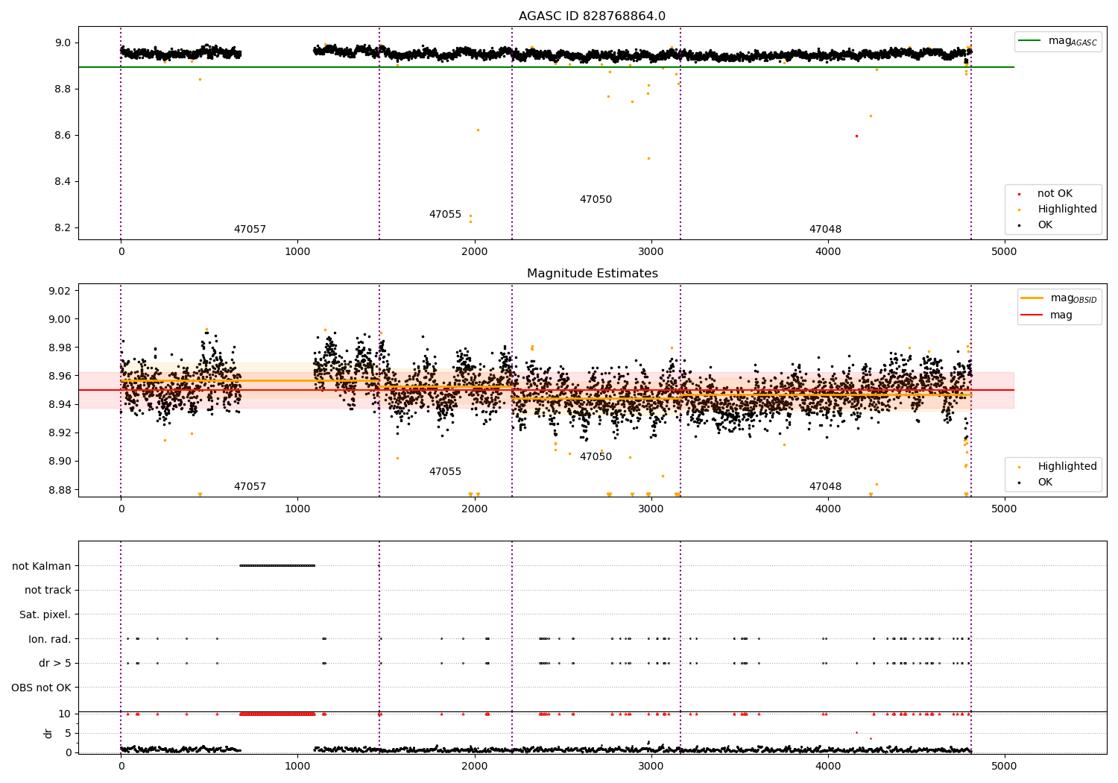The image size is (1118, 783).
Task: Click OBSID label 47055 in Magnitude Estimates plot
Action: coord(445,472)
